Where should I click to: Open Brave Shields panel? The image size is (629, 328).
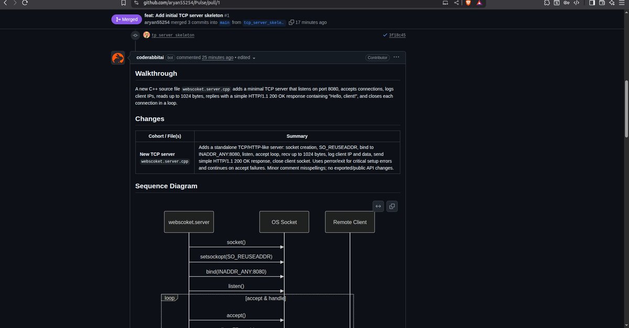point(468,3)
